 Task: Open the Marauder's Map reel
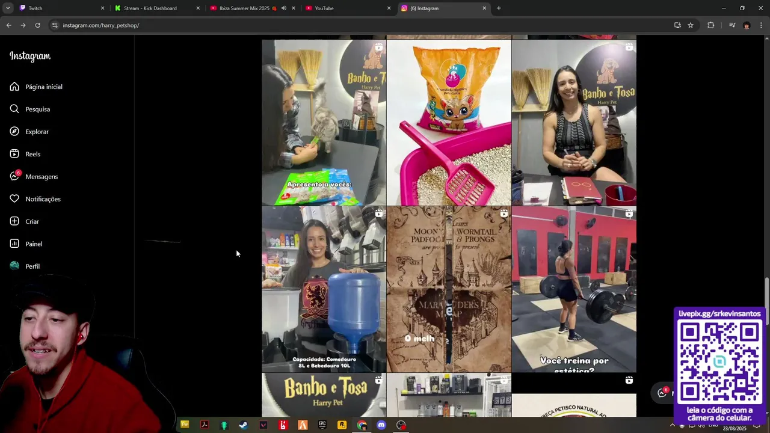(x=449, y=289)
